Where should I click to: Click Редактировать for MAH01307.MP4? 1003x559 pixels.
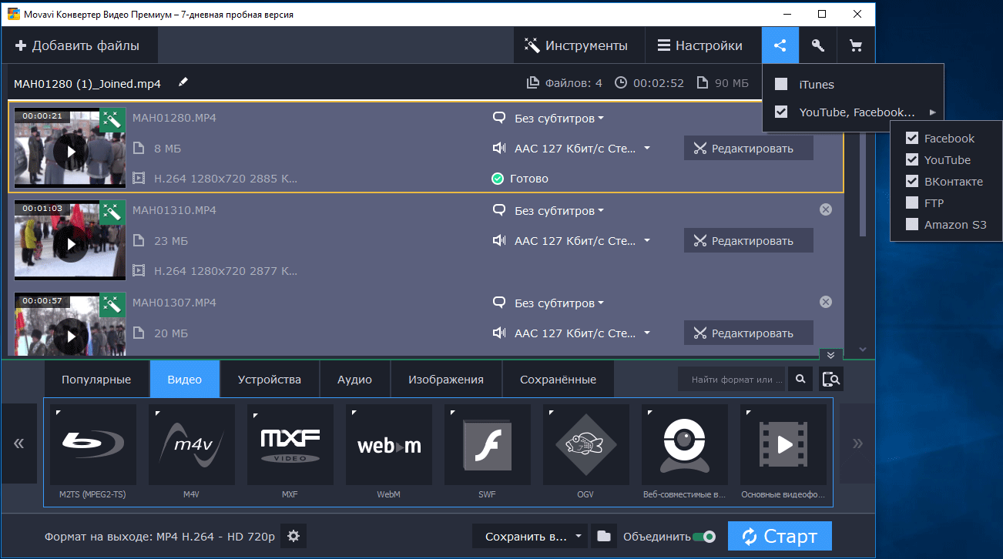tap(748, 333)
